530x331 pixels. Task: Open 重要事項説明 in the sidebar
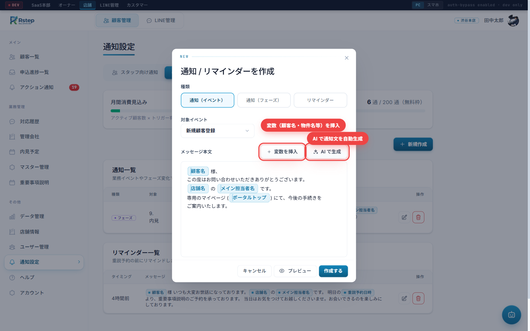point(44,182)
